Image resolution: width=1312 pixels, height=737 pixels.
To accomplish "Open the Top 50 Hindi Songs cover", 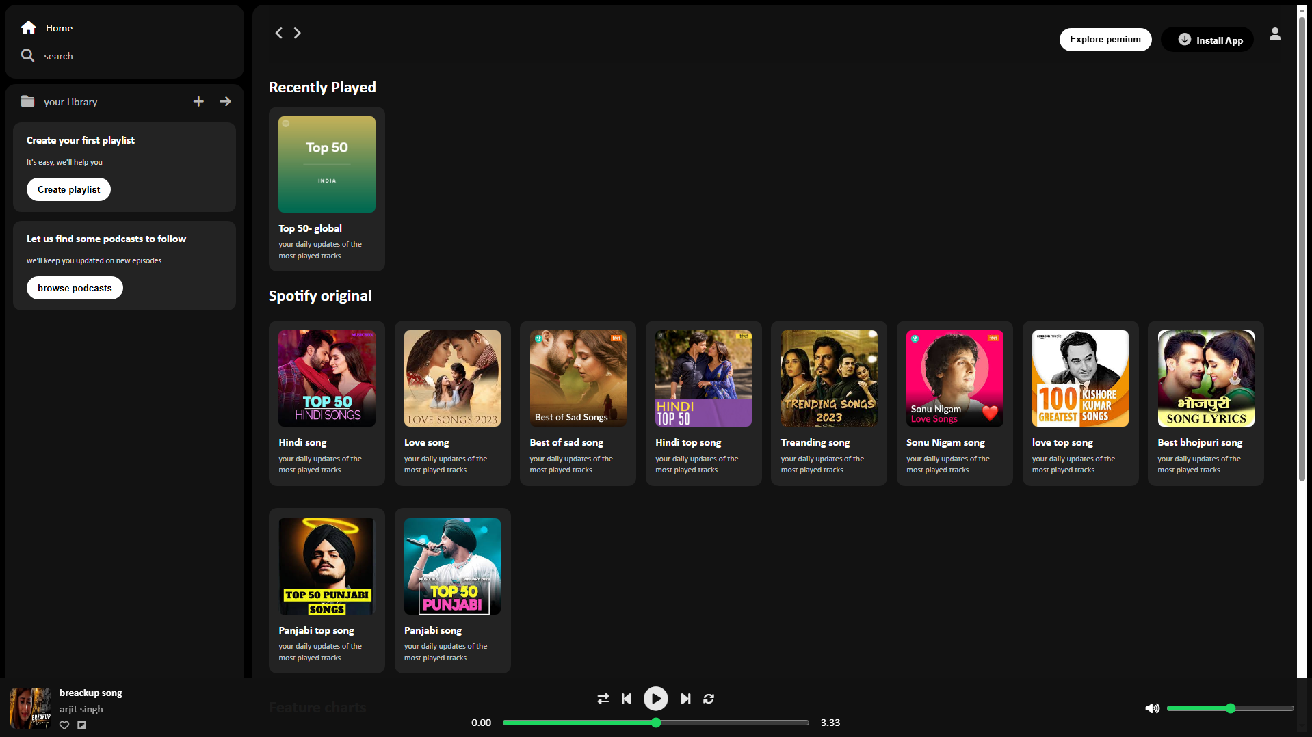I will click(x=327, y=378).
